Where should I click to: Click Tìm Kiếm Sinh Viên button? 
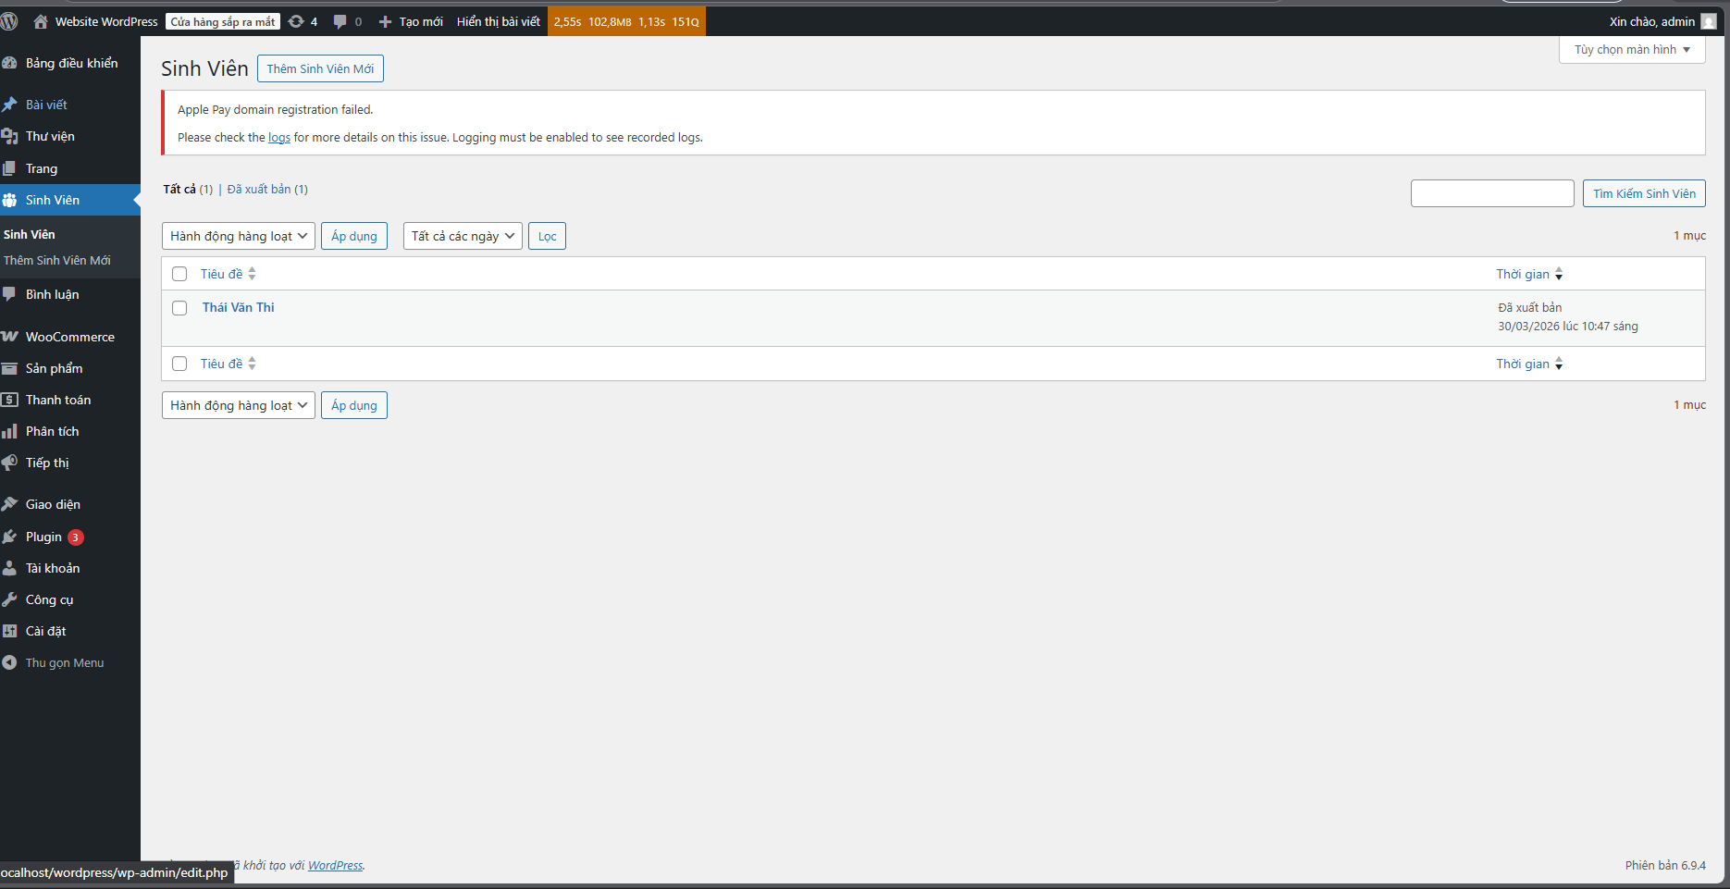tap(1644, 193)
